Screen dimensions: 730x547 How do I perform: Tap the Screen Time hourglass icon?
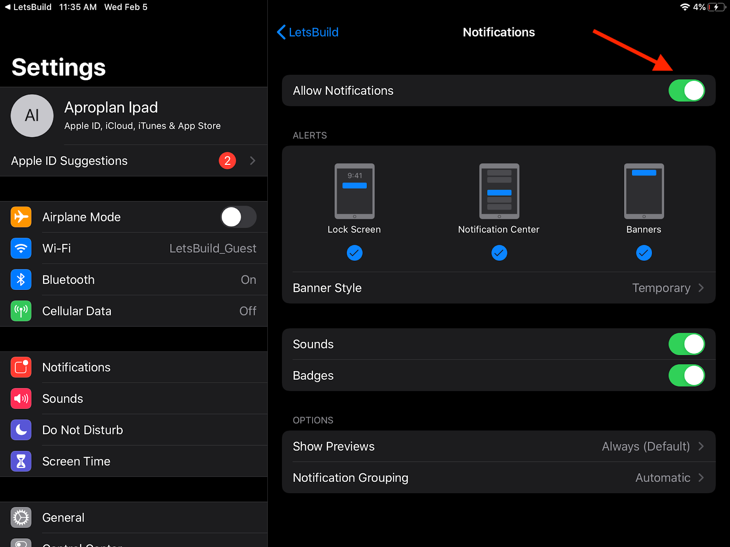21,461
